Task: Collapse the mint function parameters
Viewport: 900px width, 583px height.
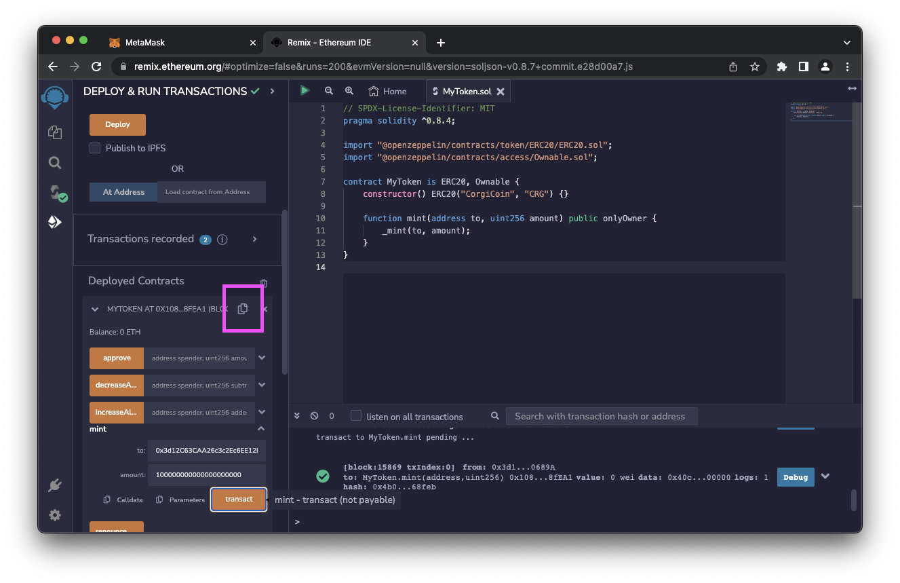Action: click(x=261, y=428)
